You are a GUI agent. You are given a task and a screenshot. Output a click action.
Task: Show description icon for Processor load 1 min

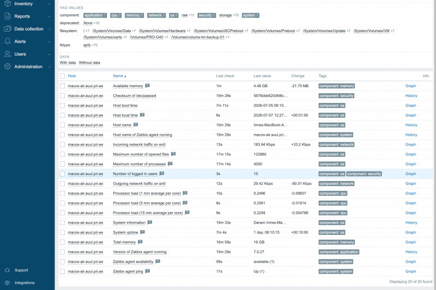tap(185, 192)
